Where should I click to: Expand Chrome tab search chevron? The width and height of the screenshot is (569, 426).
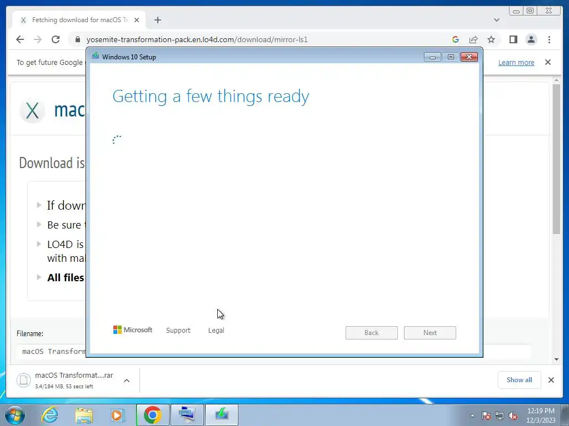[497, 20]
